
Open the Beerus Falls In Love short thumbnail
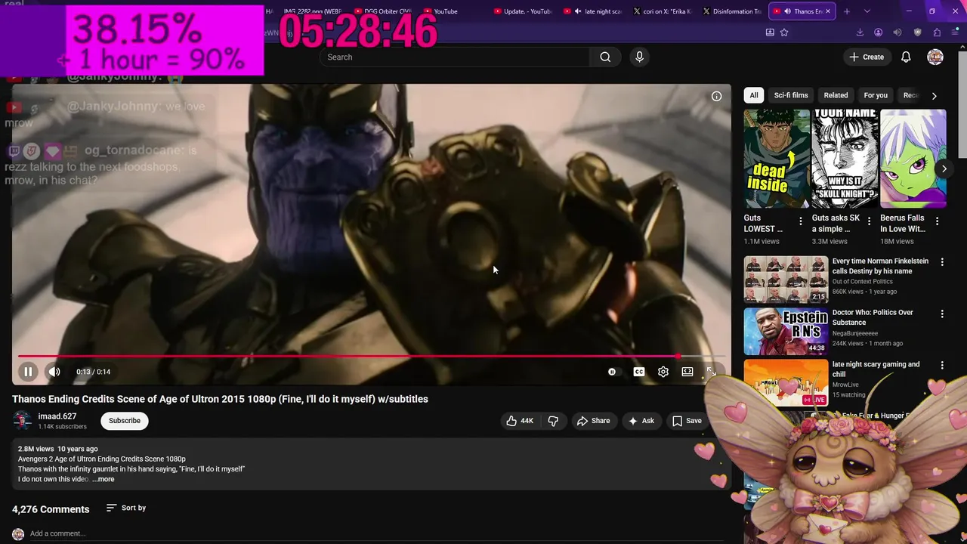pos(913,158)
